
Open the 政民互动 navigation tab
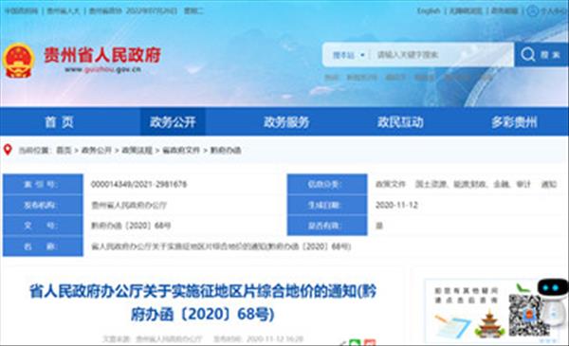400,122
